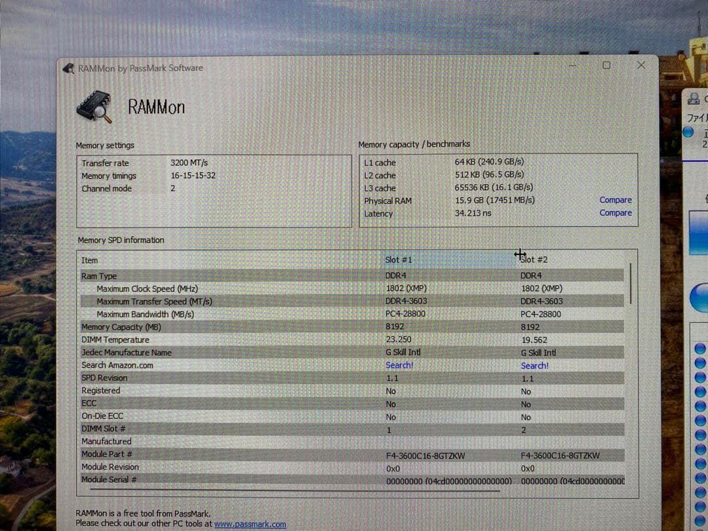The width and height of the screenshot is (708, 531).
Task: Open the Compare link for Latency
Action: point(616,212)
